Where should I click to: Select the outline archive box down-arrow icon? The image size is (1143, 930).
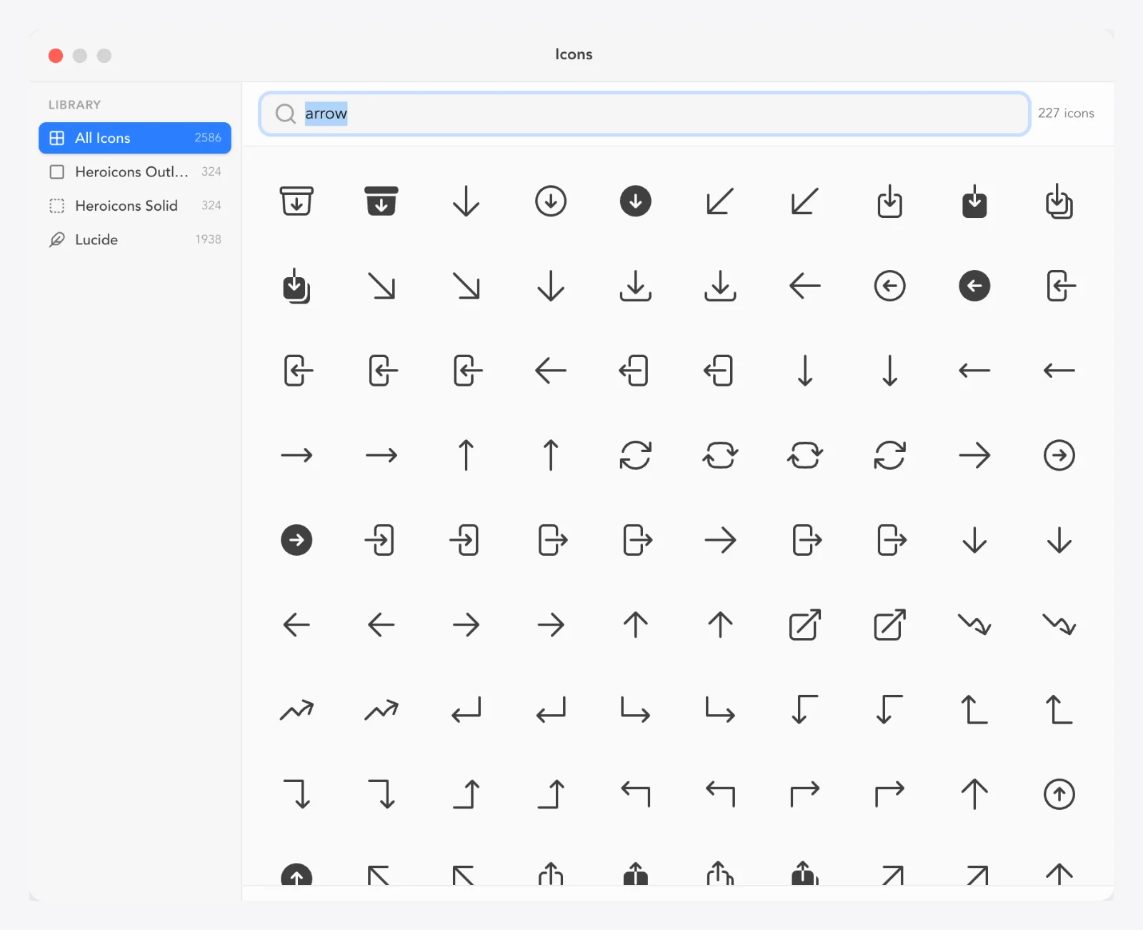click(296, 201)
